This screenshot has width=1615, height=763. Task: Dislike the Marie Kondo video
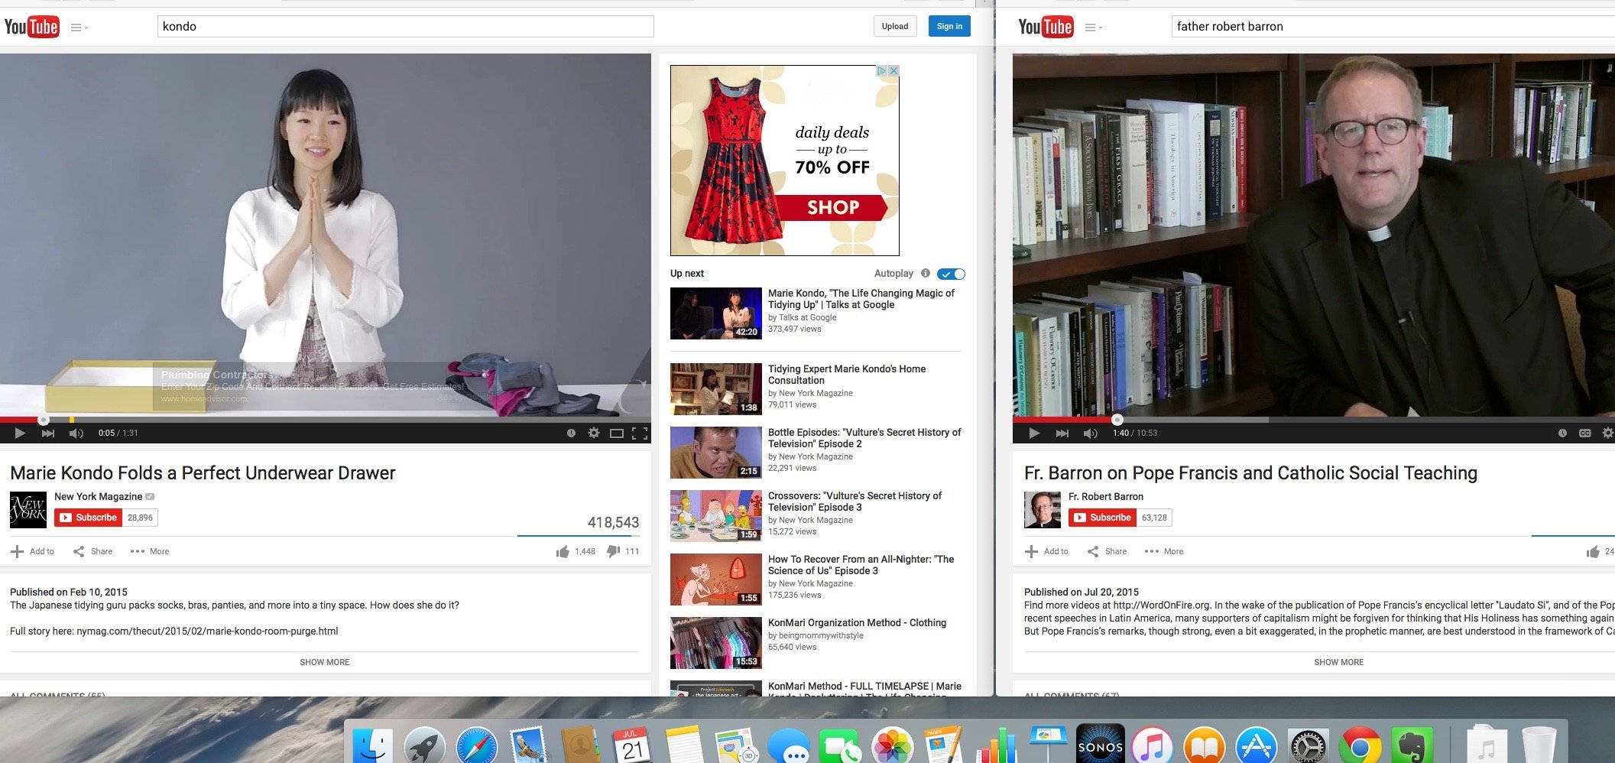pyautogui.click(x=613, y=551)
